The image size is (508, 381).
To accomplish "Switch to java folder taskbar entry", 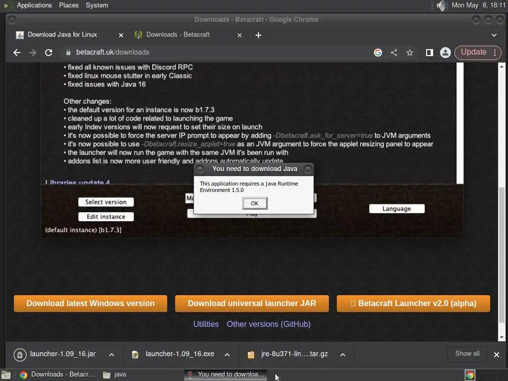I will (x=115, y=375).
